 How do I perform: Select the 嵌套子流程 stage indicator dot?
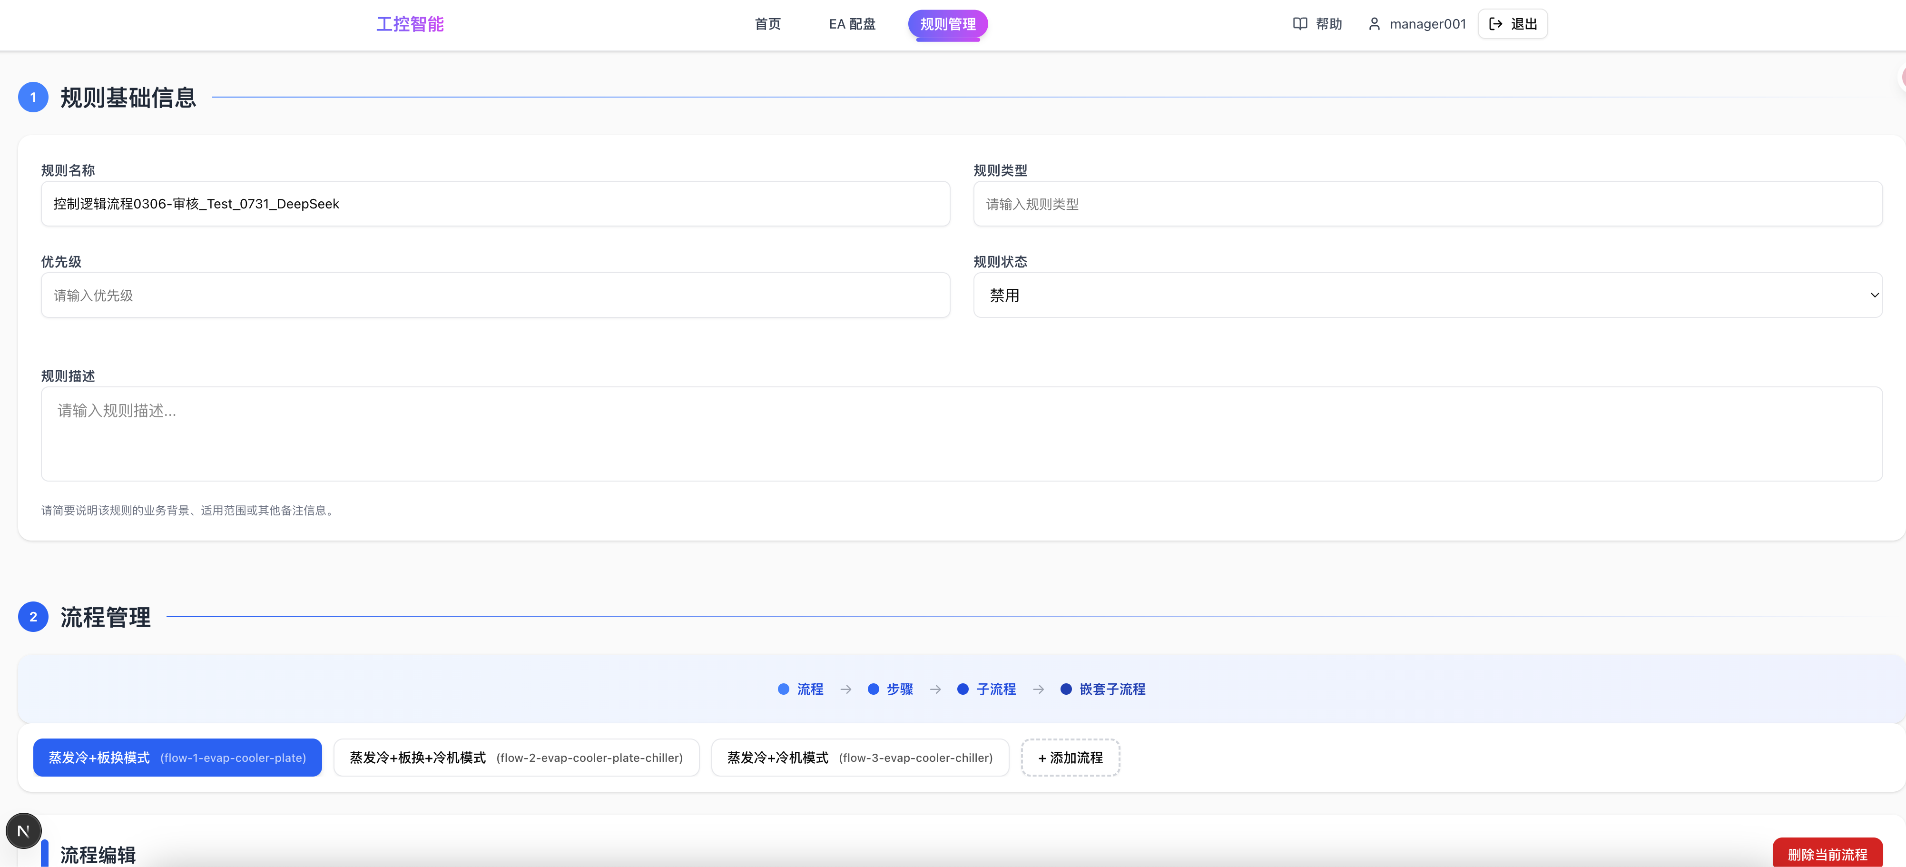1066,689
